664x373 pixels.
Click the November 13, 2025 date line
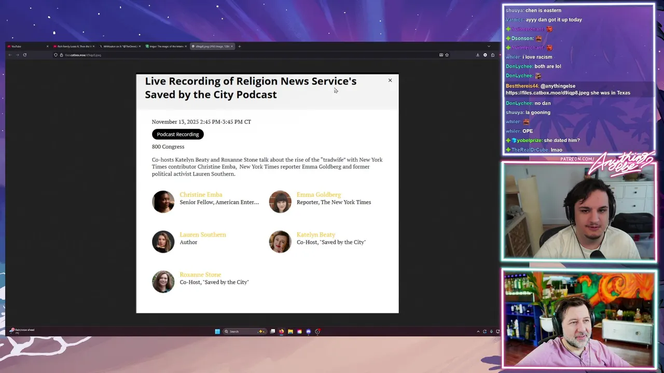coord(201,122)
